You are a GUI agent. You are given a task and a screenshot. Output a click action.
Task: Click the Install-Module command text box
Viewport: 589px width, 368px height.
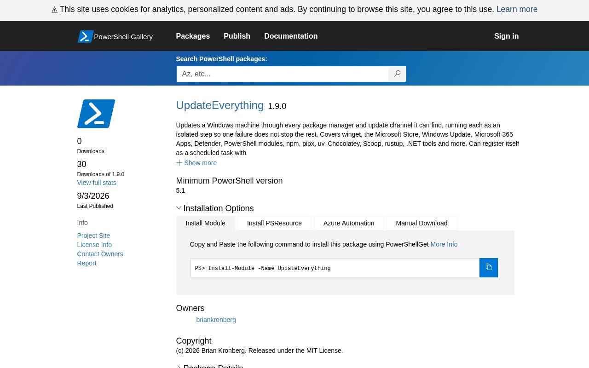click(x=335, y=268)
